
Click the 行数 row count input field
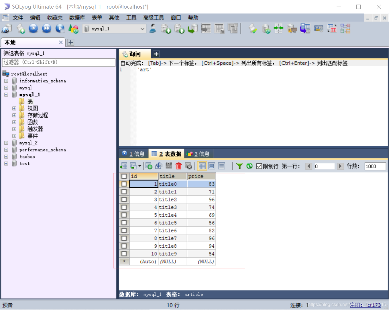[x=375, y=166]
